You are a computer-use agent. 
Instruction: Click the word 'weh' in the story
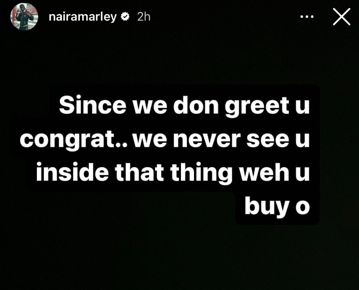[264, 172]
